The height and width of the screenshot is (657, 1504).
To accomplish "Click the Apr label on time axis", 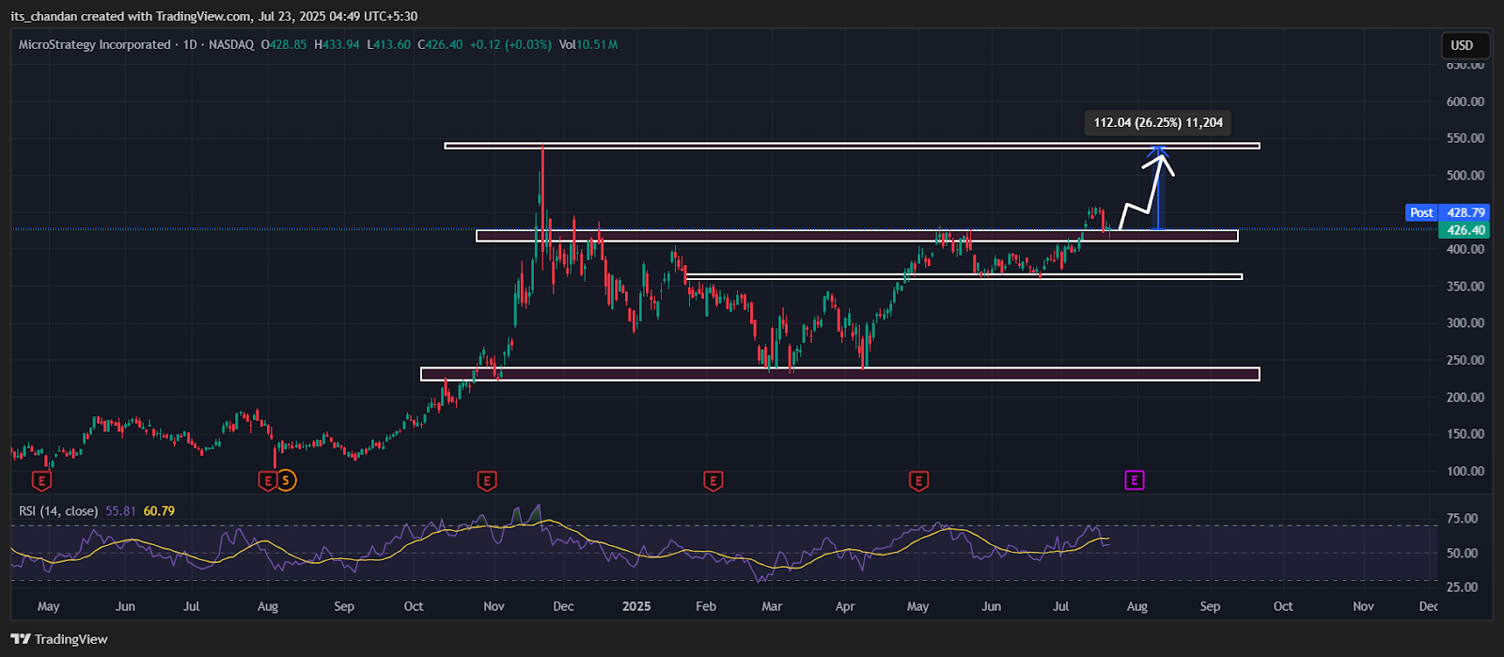I will (x=845, y=607).
